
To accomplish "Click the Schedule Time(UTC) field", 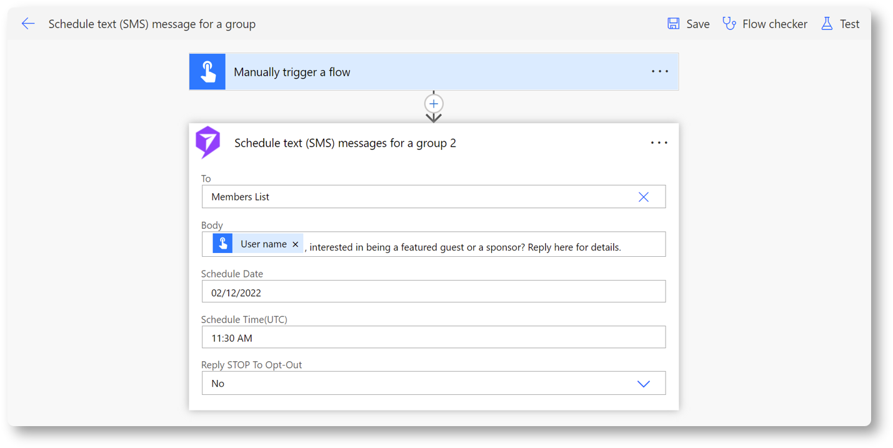I will [433, 338].
